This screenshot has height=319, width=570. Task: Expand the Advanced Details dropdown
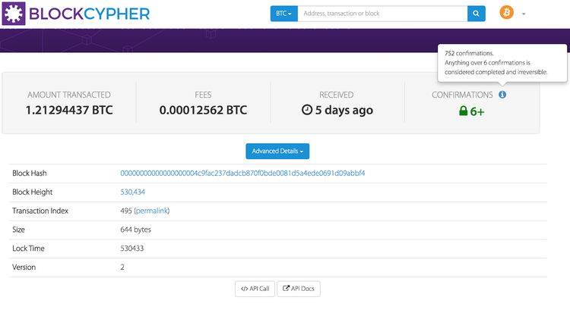[x=277, y=151]
